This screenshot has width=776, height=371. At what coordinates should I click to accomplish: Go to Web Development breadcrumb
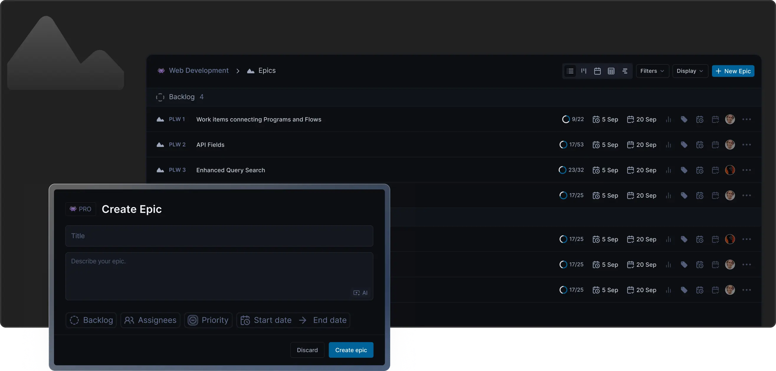[198, 70]
